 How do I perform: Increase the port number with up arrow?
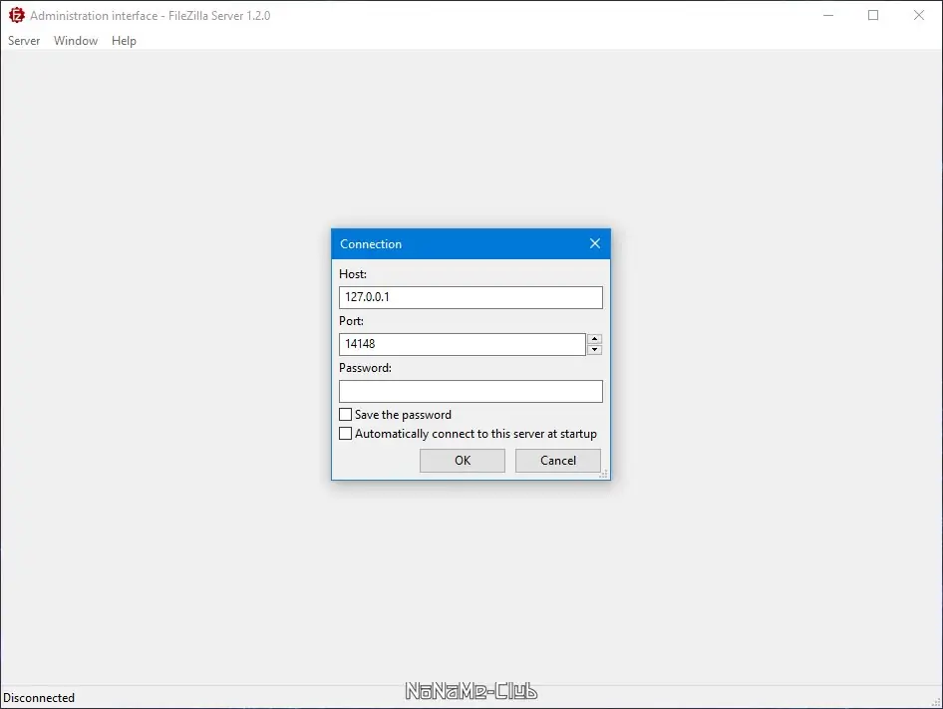[x=594, y=339]
